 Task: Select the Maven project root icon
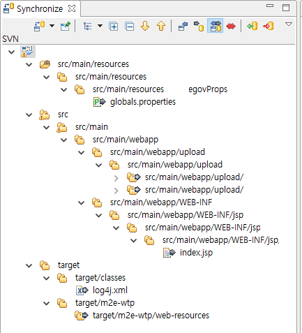tap(27, 52)
